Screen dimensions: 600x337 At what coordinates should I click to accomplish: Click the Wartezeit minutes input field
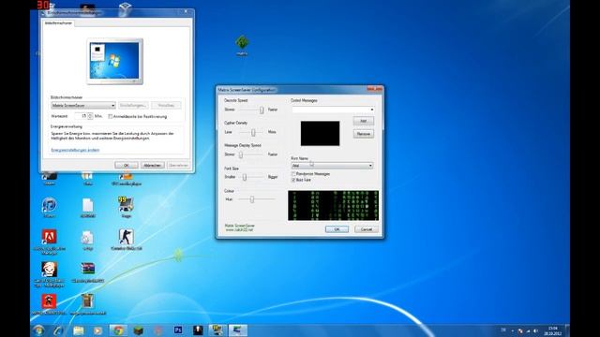coord(81,116)
